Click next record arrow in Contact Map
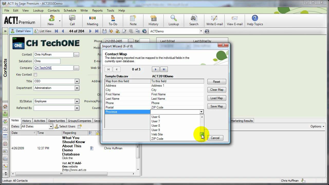Screen dimensions: 329x185 [156, 69]
